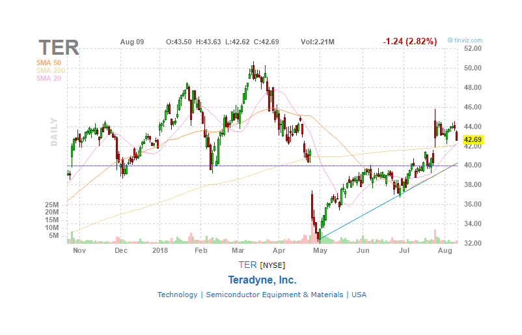The width and height of the screenshot is (522, 335).
Task: Click the L:42.62 low price value
Action: (x=238, y=42)
